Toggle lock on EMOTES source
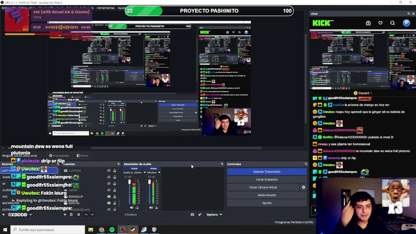The image size is (416, 234). pyautogui.click(x=114, y=203)
